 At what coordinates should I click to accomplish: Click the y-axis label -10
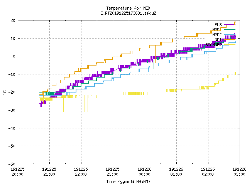point(12,74)
